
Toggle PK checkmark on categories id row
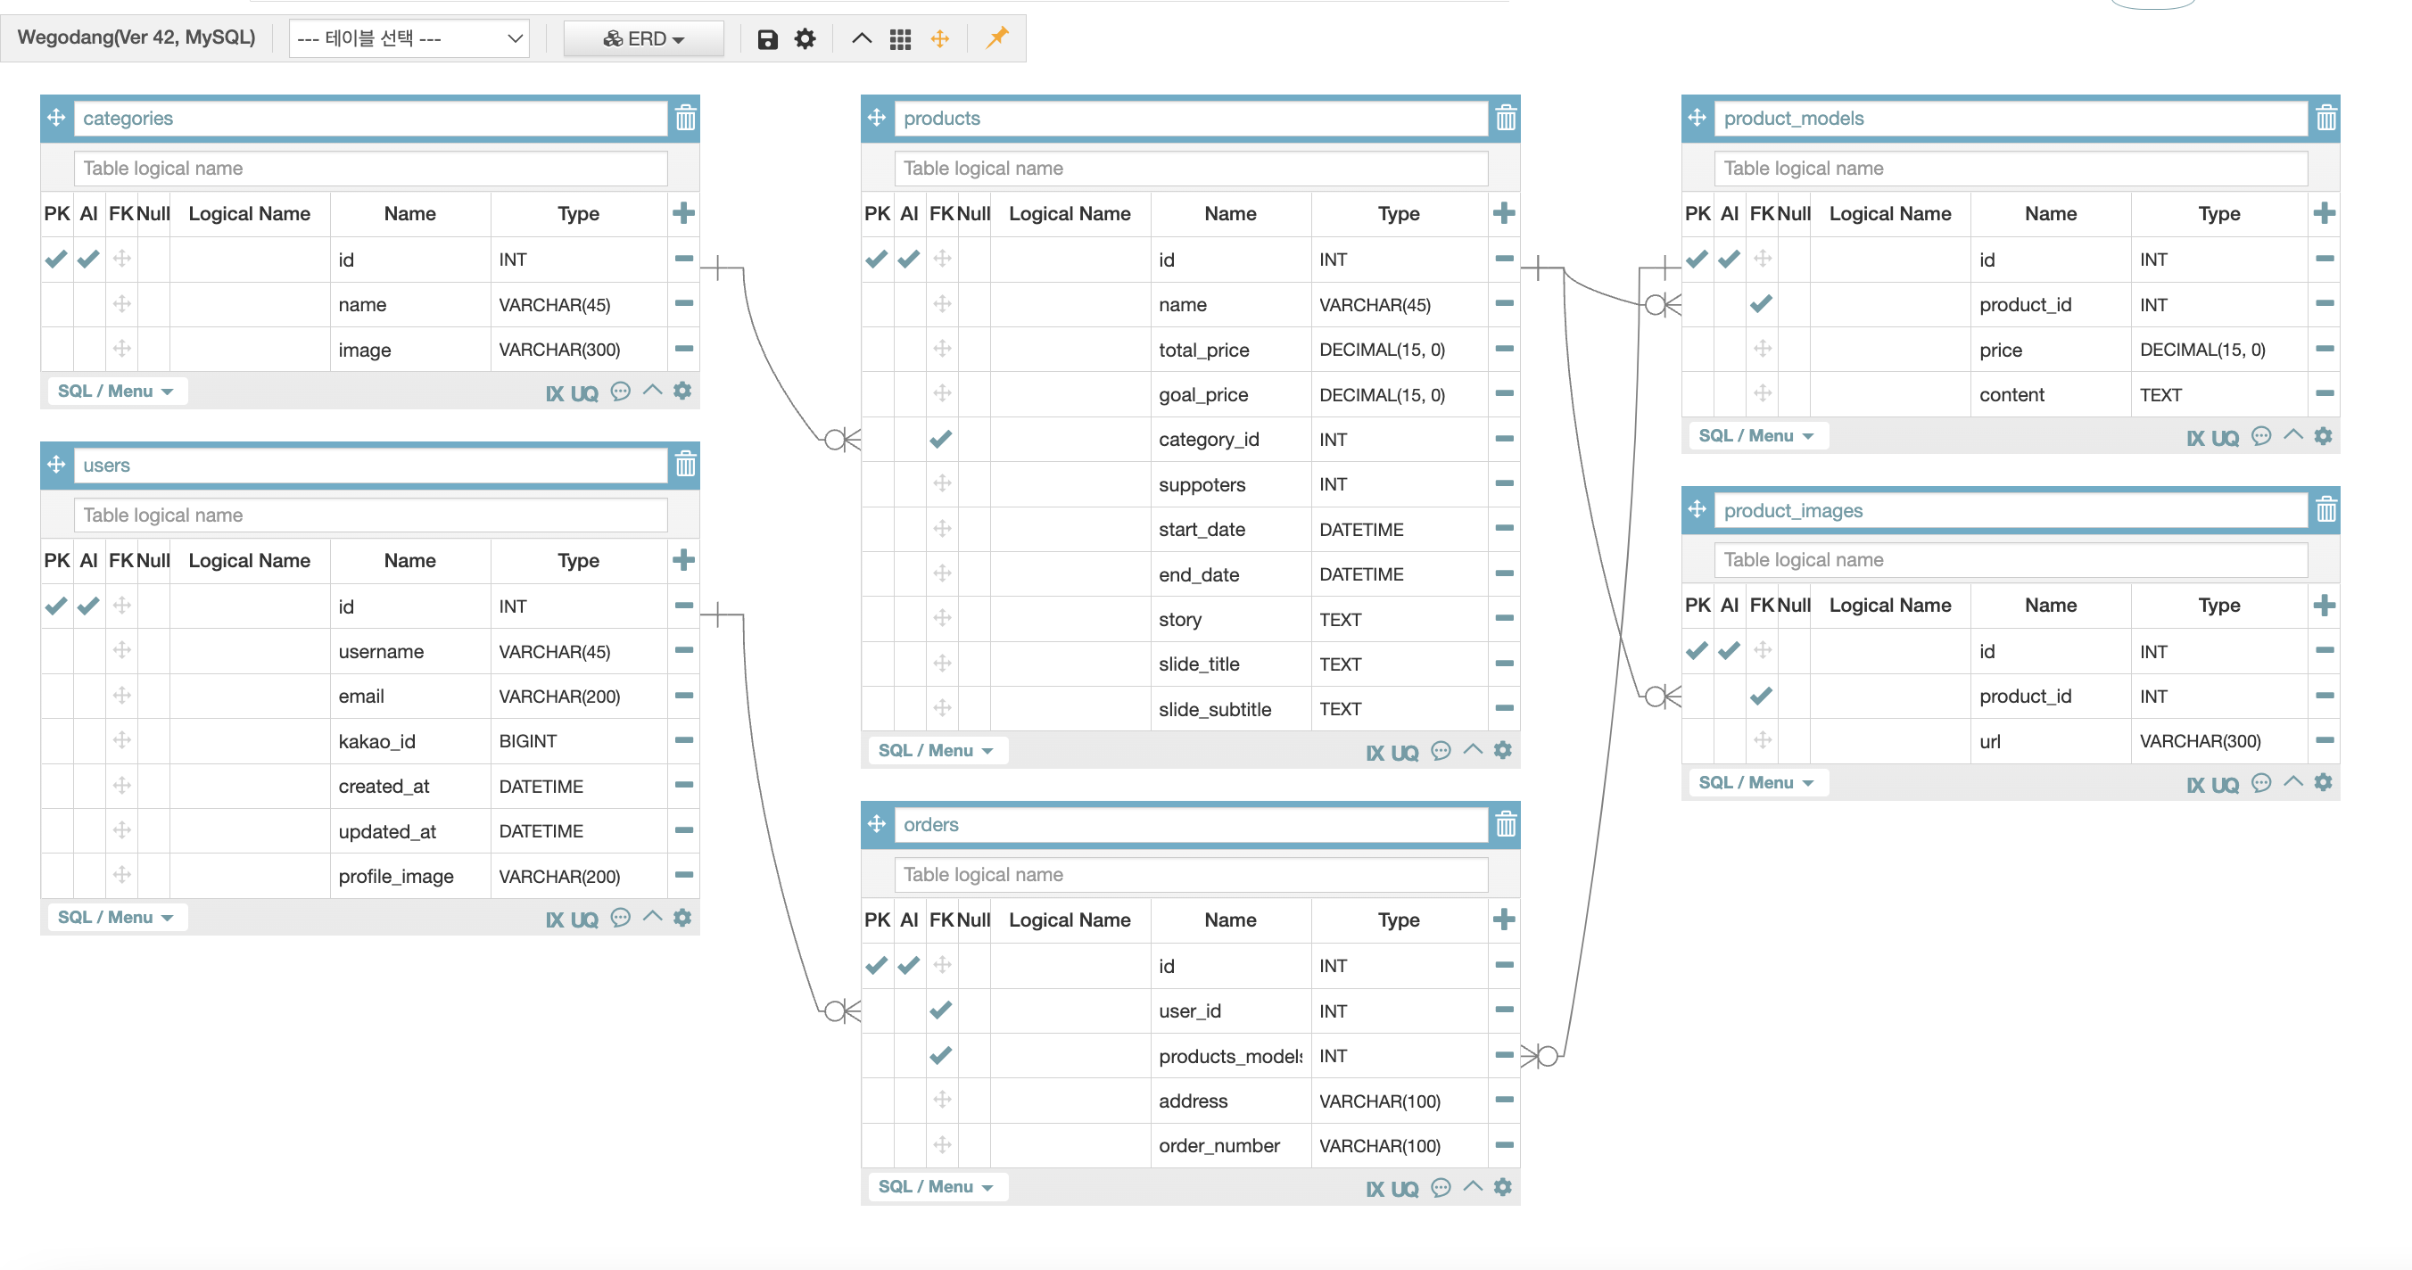click(56, 260)
